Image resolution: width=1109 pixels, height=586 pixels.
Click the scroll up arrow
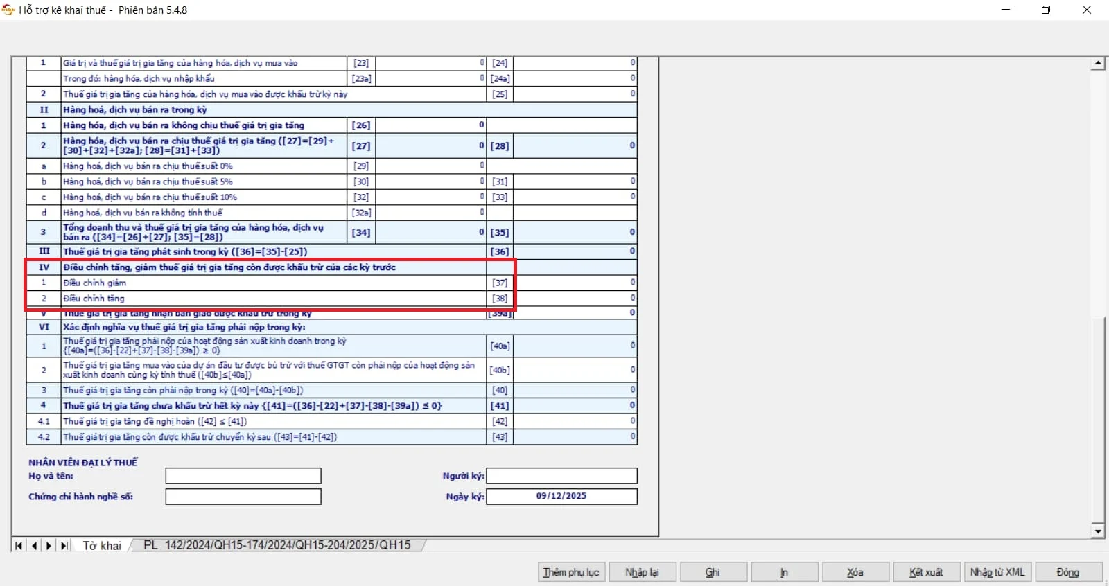tap(1097, 64)
